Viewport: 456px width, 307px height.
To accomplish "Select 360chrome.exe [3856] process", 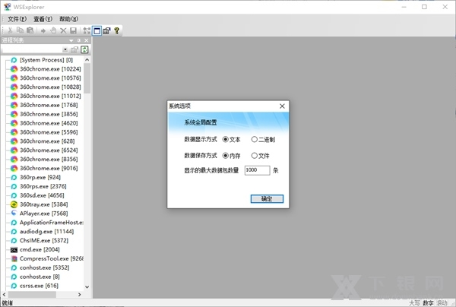I will (49, 114).
